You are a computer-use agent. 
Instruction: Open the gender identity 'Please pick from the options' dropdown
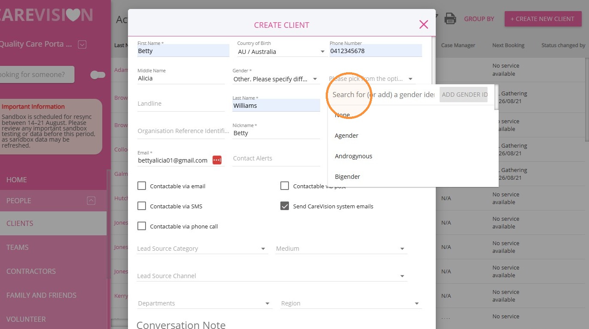371,79
